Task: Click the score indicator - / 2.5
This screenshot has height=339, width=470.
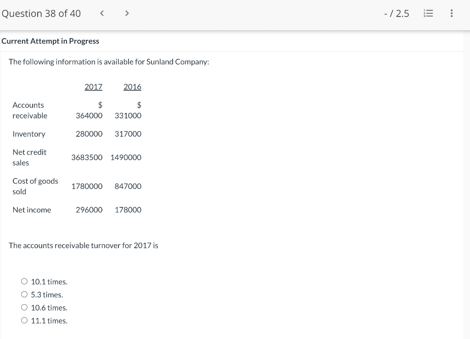Action: pyautogui.click(x=397, y=13)
